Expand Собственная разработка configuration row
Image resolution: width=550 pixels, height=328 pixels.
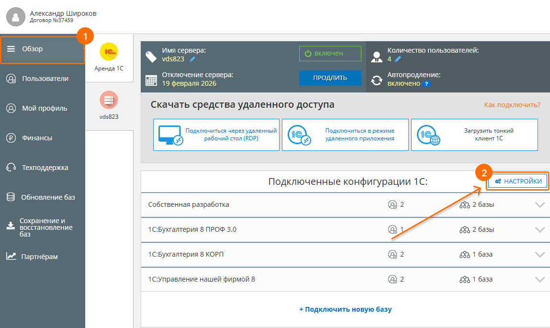[540, 205]
